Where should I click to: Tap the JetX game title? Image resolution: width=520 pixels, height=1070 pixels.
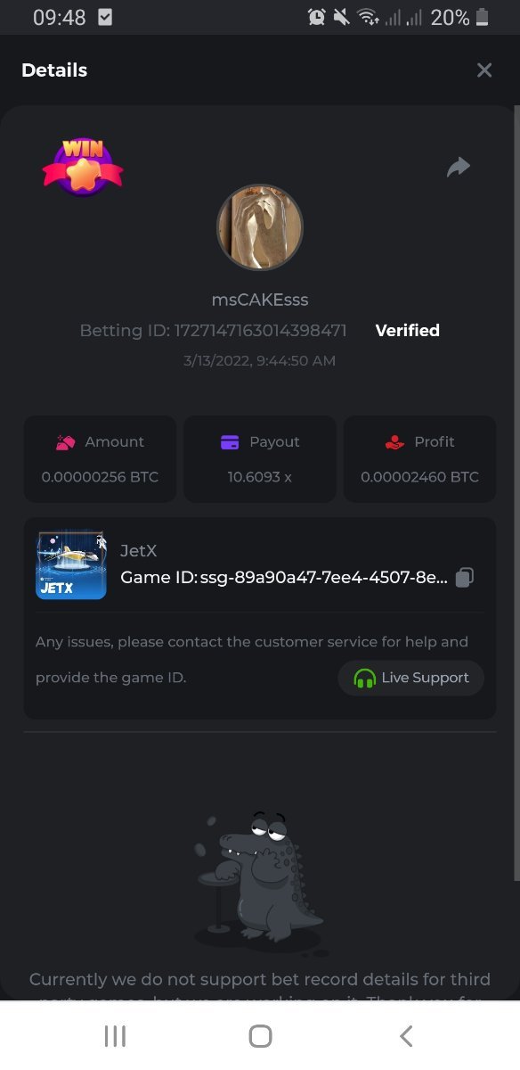tap(139, 551)
